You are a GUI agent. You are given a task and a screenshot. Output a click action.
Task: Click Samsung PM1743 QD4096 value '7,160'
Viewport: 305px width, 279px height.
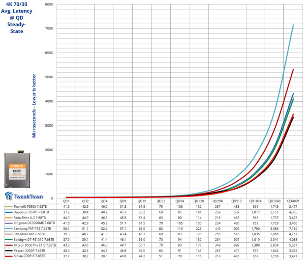293,229
